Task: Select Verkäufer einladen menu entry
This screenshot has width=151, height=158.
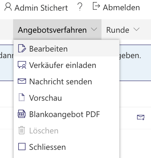Action: pos(67,65)
